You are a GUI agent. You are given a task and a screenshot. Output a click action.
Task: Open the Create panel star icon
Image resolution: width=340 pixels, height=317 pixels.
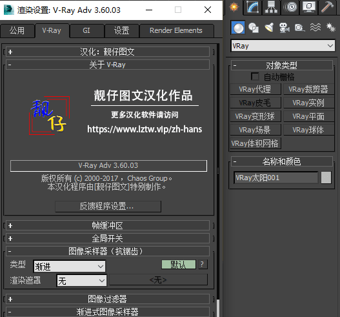point(234,7)
